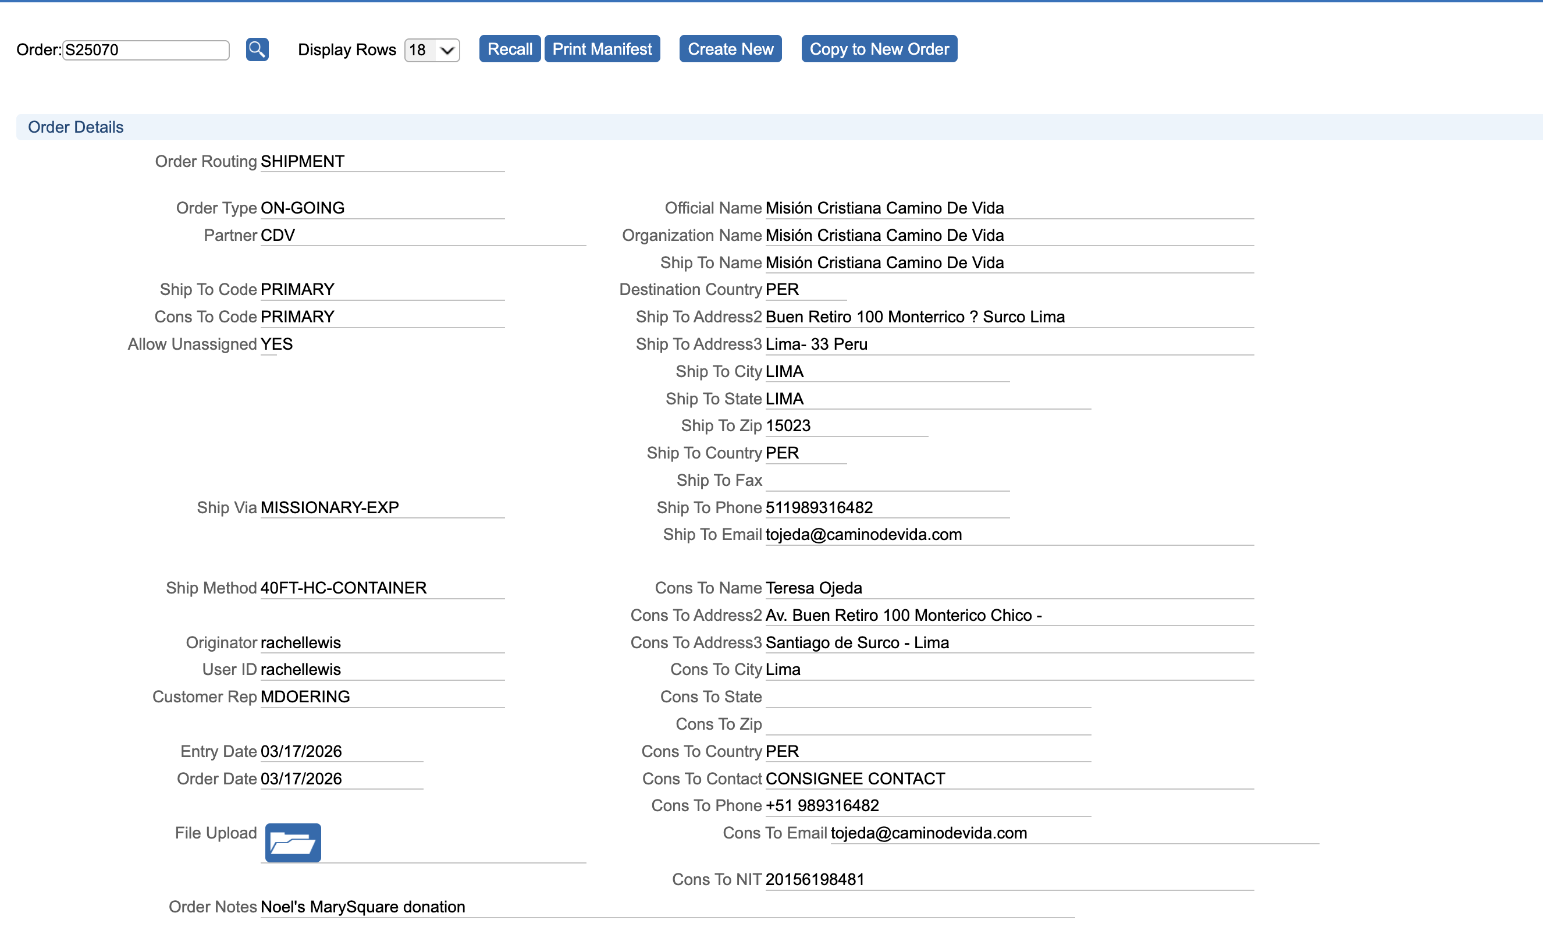Click the Customer Rep MDOERING value

[305, 697]
